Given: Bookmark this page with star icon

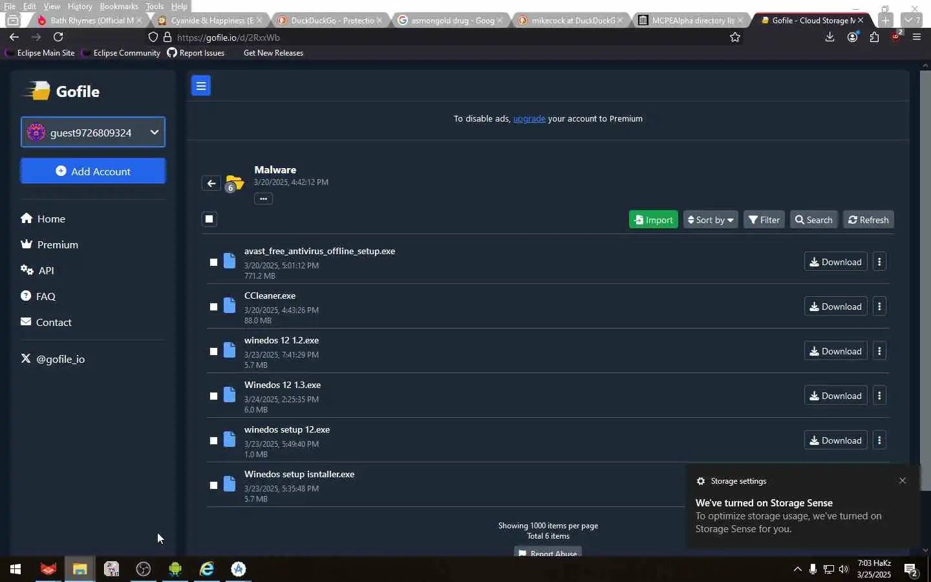Looking at the screenshot, I should [x=735, y=38].
